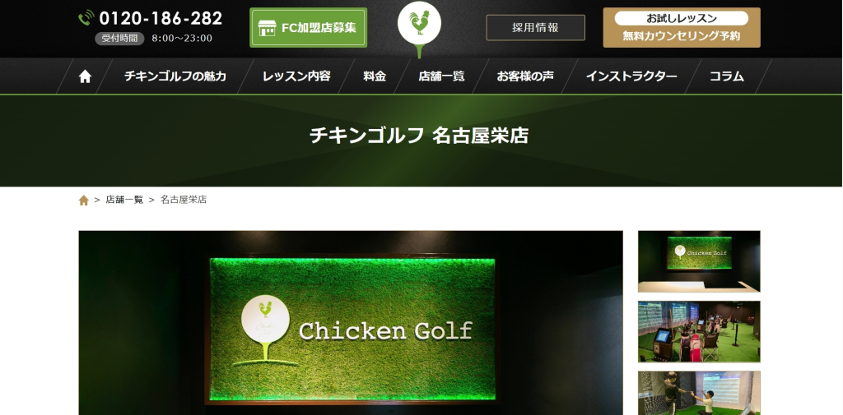Image resolution: width=843 pixels, height=415 pixels.
Task: Go to the 料金 page
Action: pos(375,76)
